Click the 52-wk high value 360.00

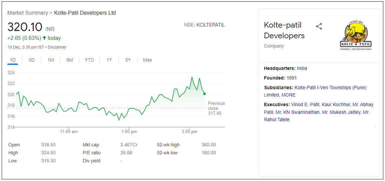pos(209,145)
